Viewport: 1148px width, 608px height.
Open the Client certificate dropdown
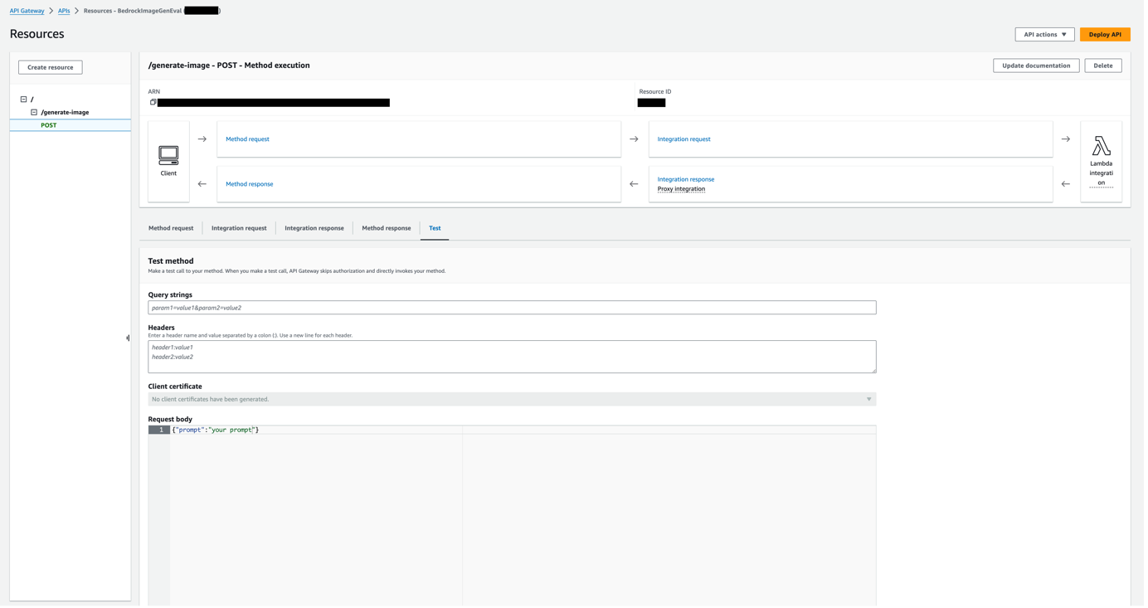868,399
